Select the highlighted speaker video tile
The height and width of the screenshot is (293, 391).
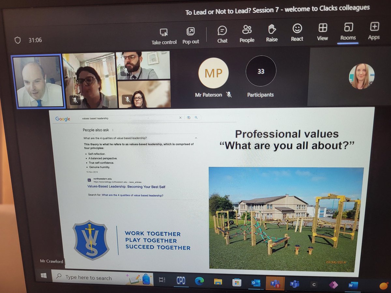[x=38, y=81]
